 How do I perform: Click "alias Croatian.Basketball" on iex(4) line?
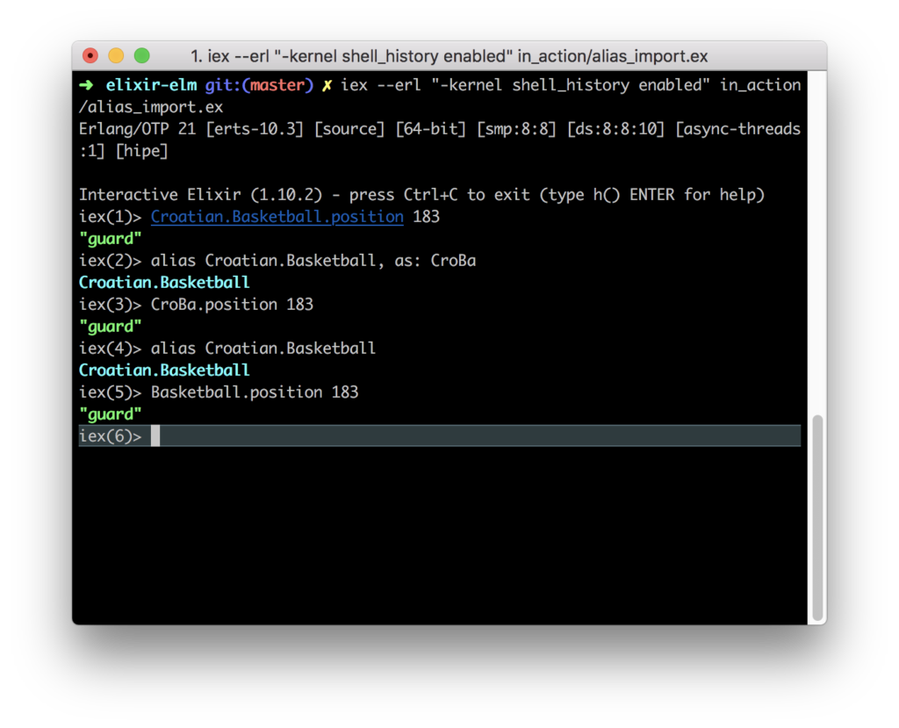click(x=263, y=349)
